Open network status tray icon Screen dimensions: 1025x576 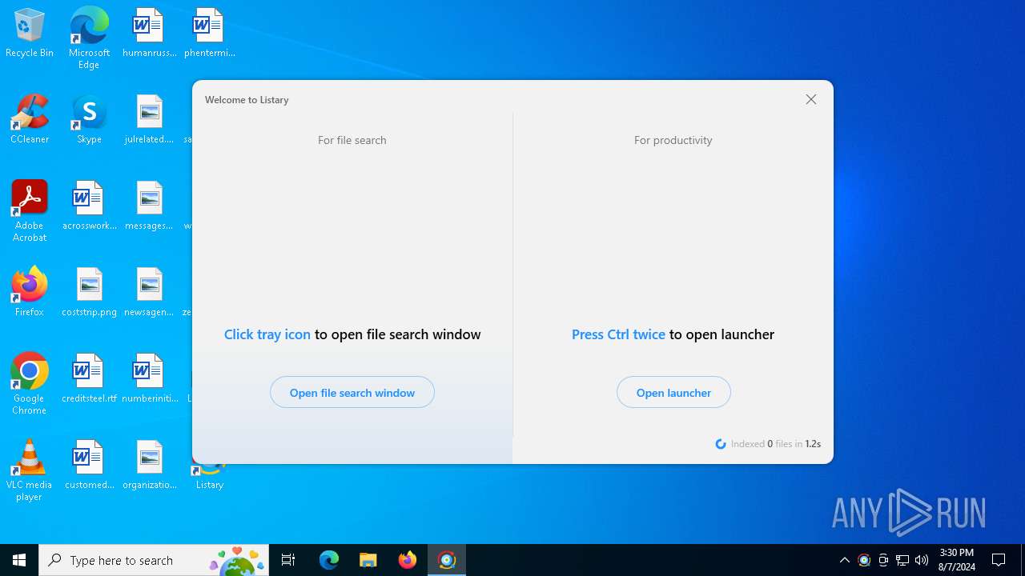(902, 560)
